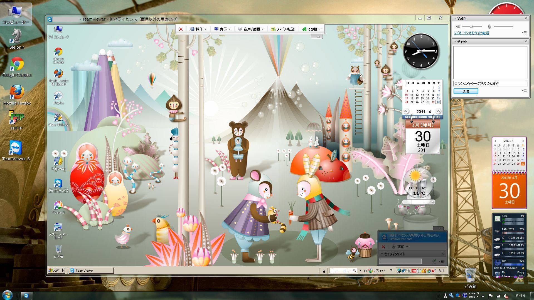Viewport: 534px width, 300px height.
Task: Open the ガジェット toolbar in remote taskbar
Action: coord(377,271)
